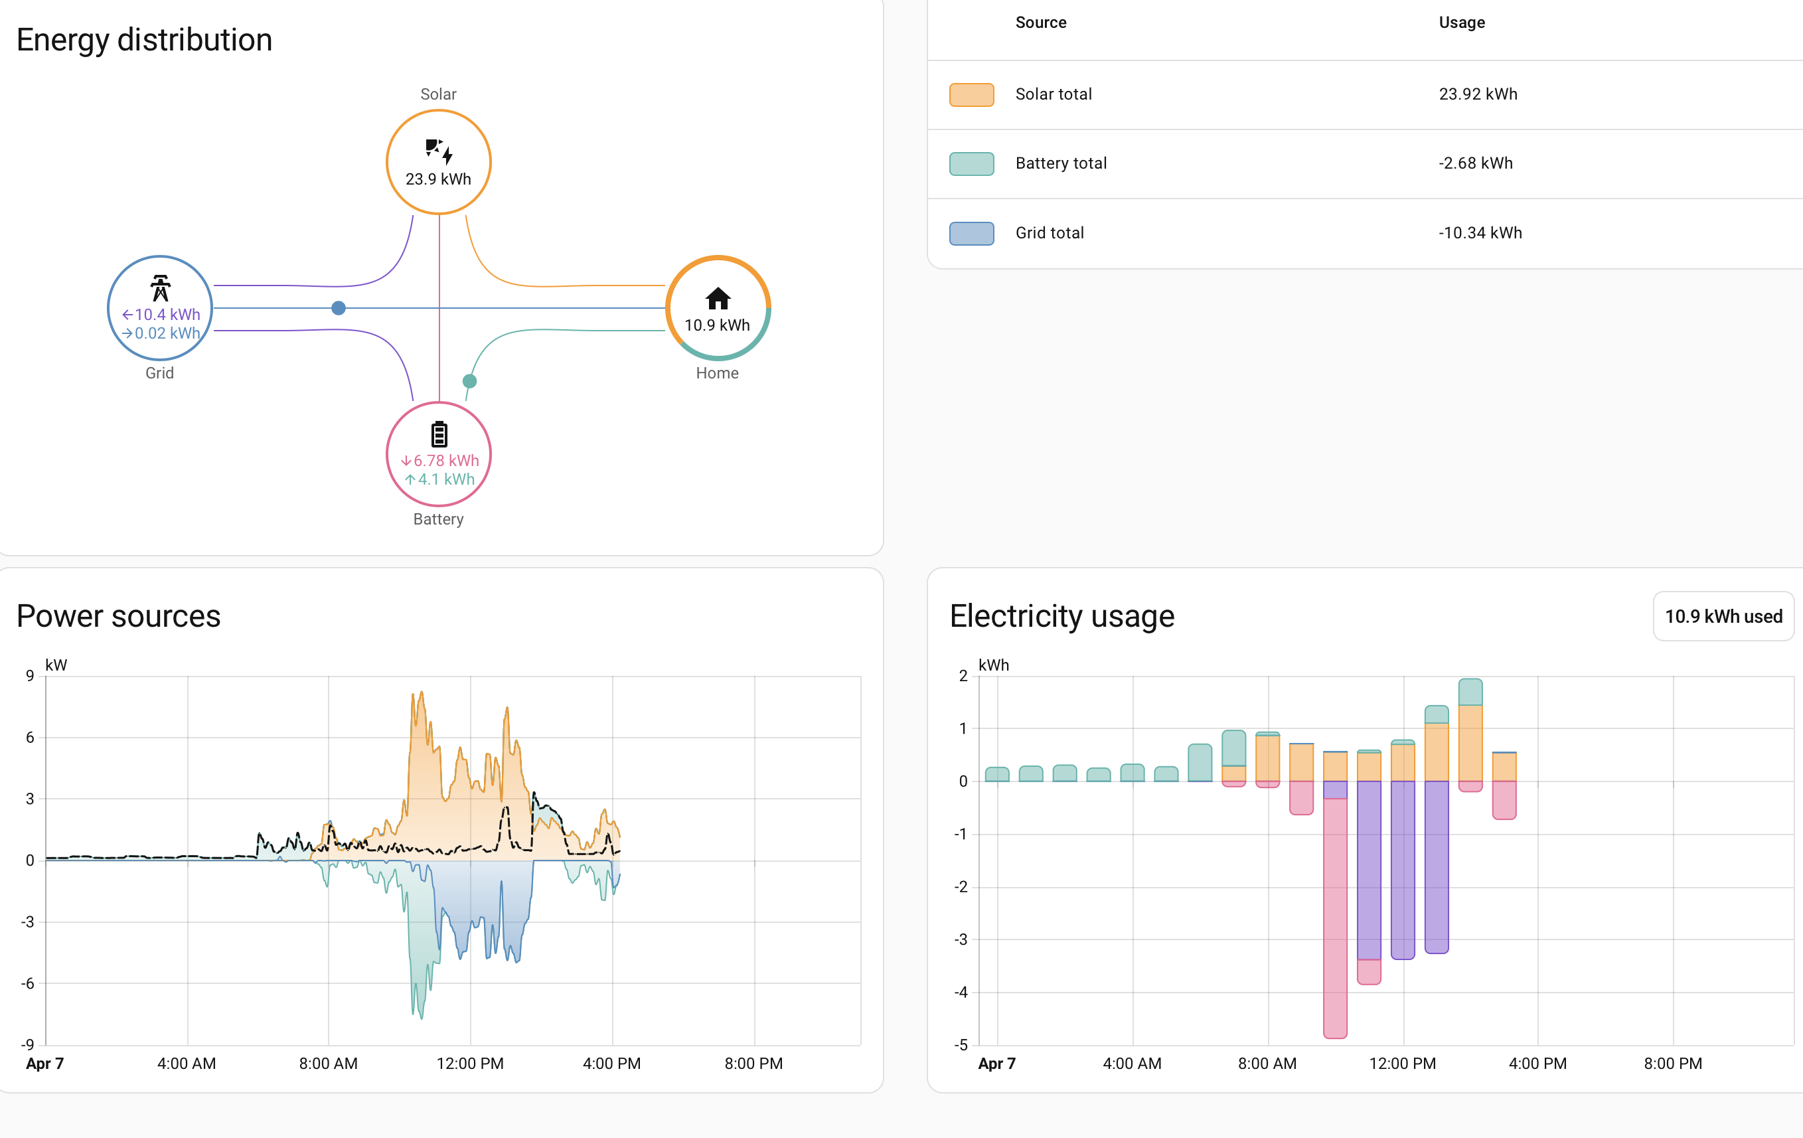Click the 0.02 kWh grid import value
The image size is (1803, 1138).
(x=161, y=333)
